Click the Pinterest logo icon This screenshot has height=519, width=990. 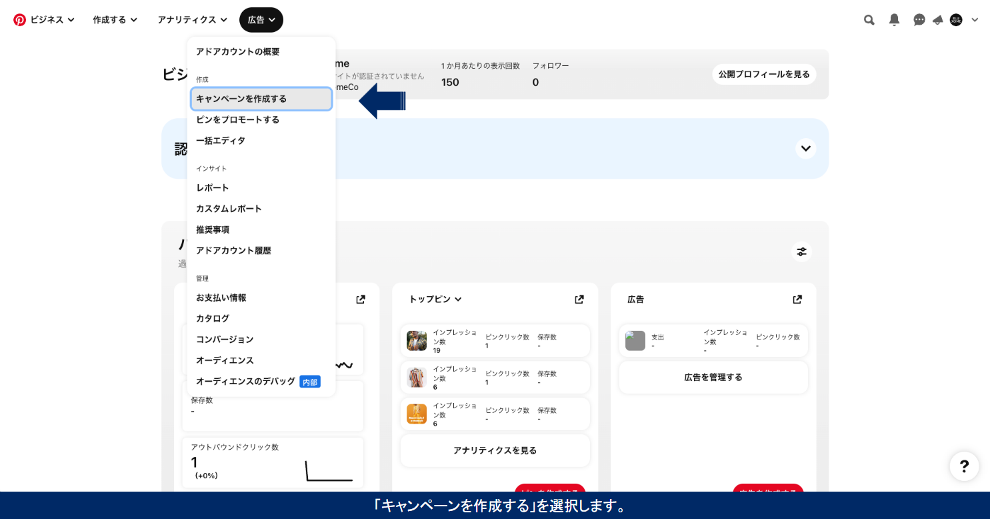(19, 20)
